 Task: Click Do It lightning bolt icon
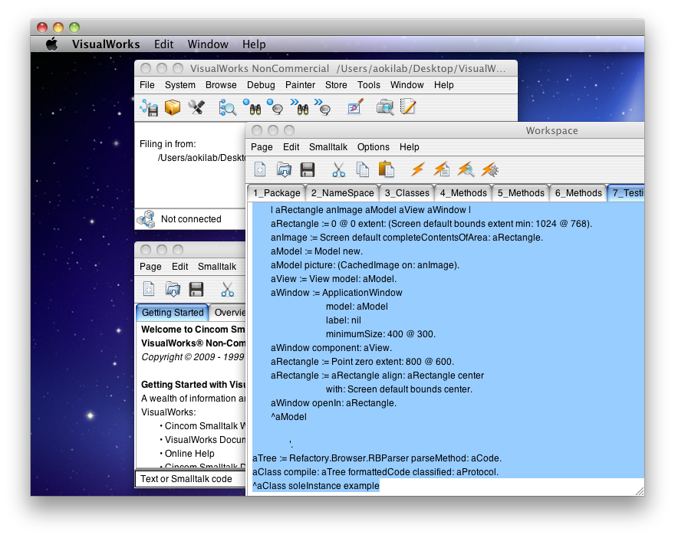point(417,169)
